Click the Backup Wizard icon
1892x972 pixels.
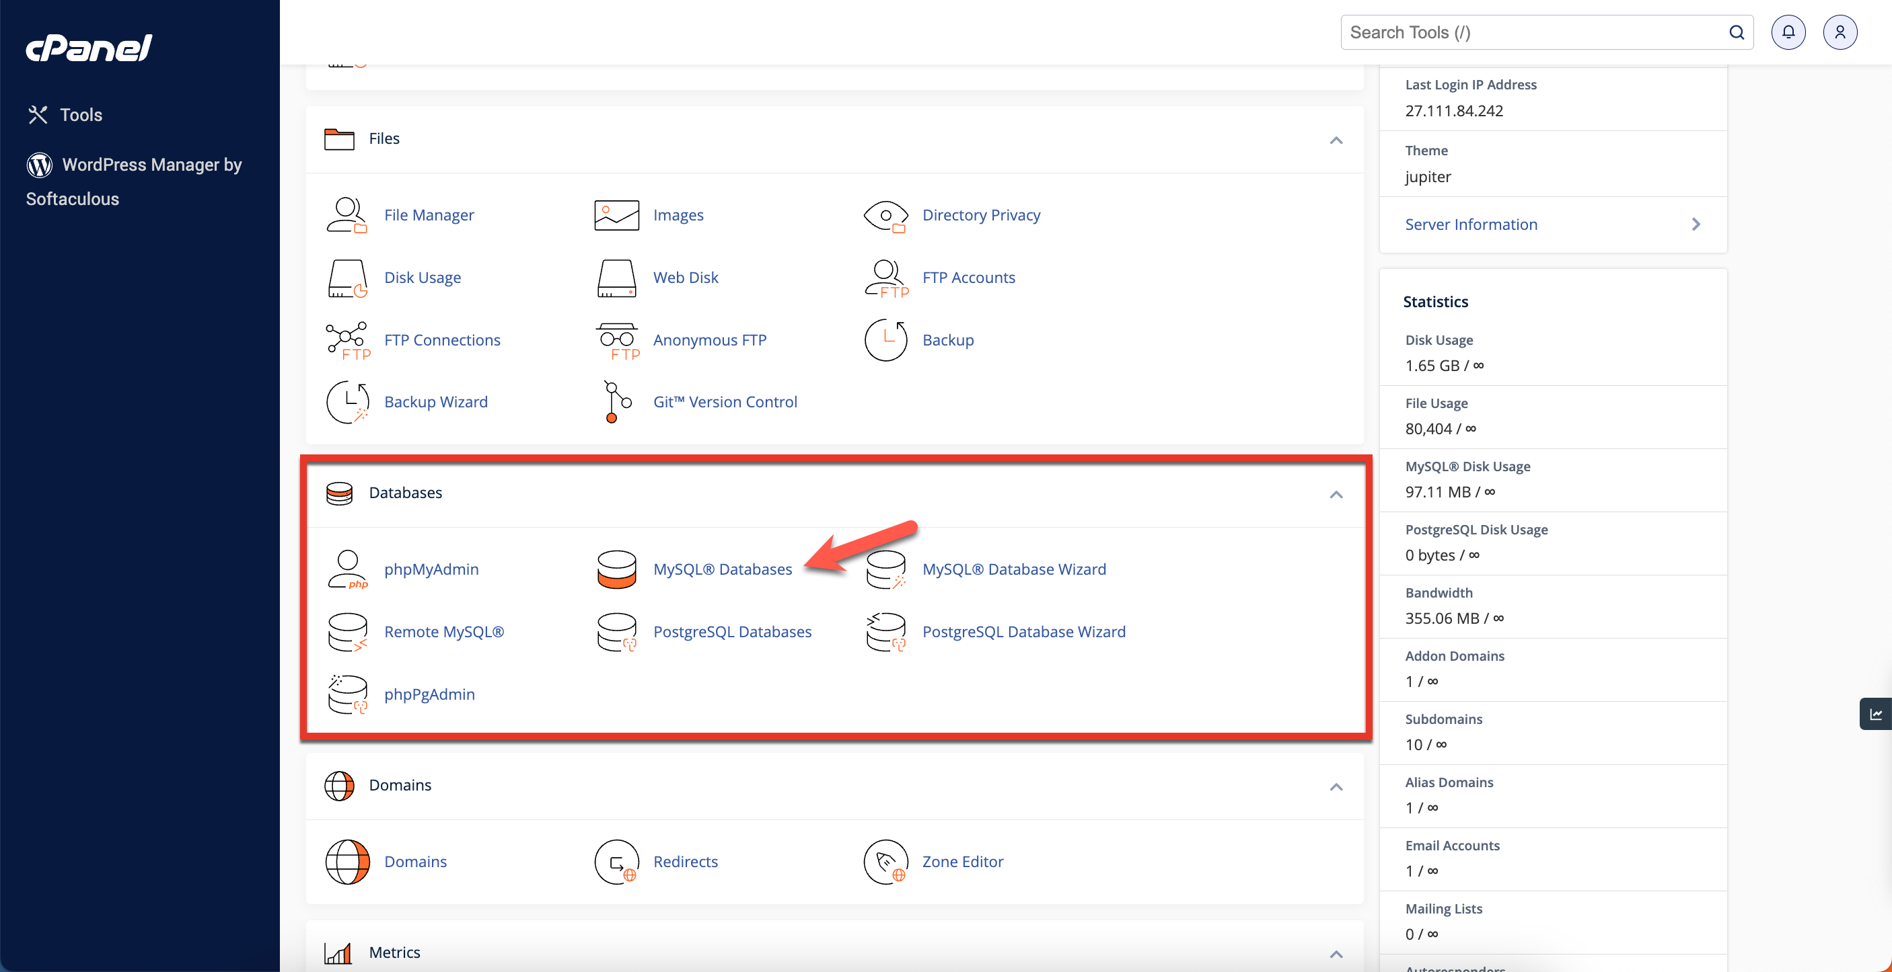(x=347, y=402)
